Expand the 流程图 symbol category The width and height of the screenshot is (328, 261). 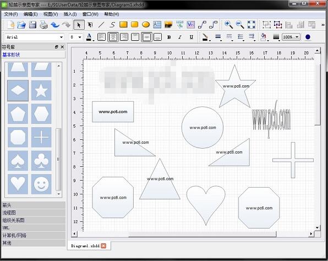(x=34, y=213)
